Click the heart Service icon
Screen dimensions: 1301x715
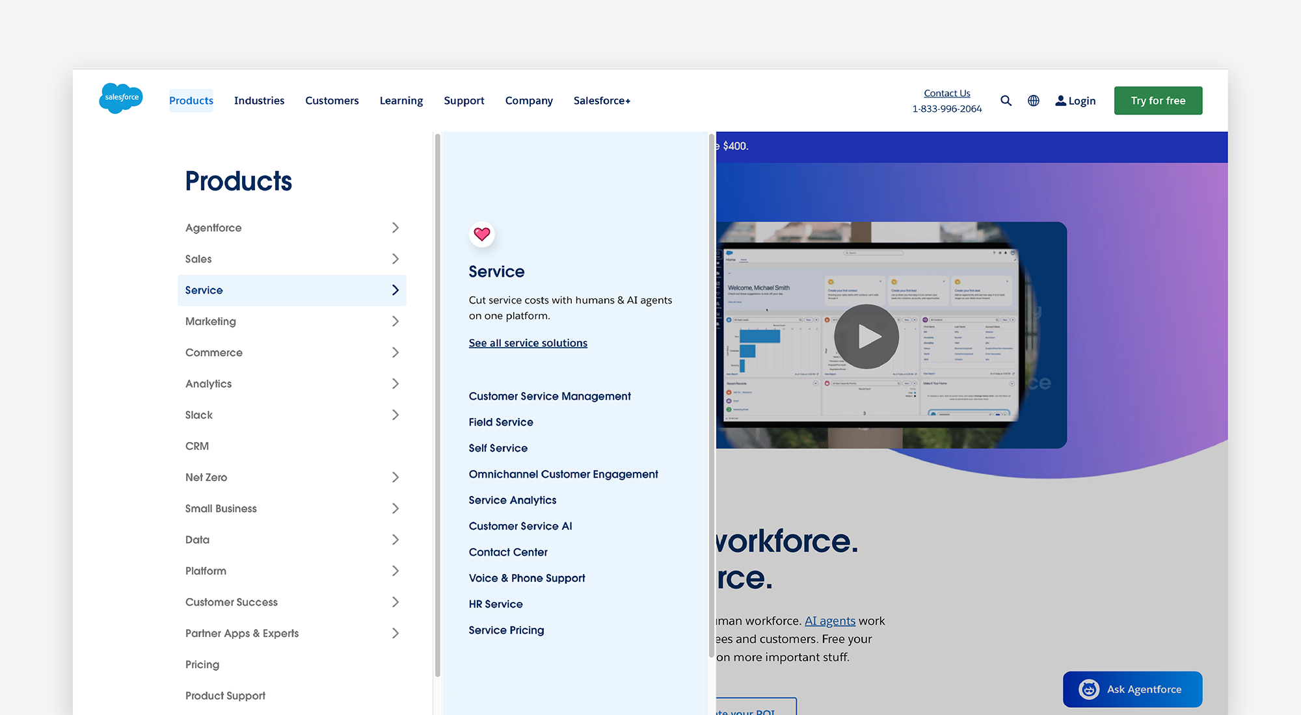point(482,234)
